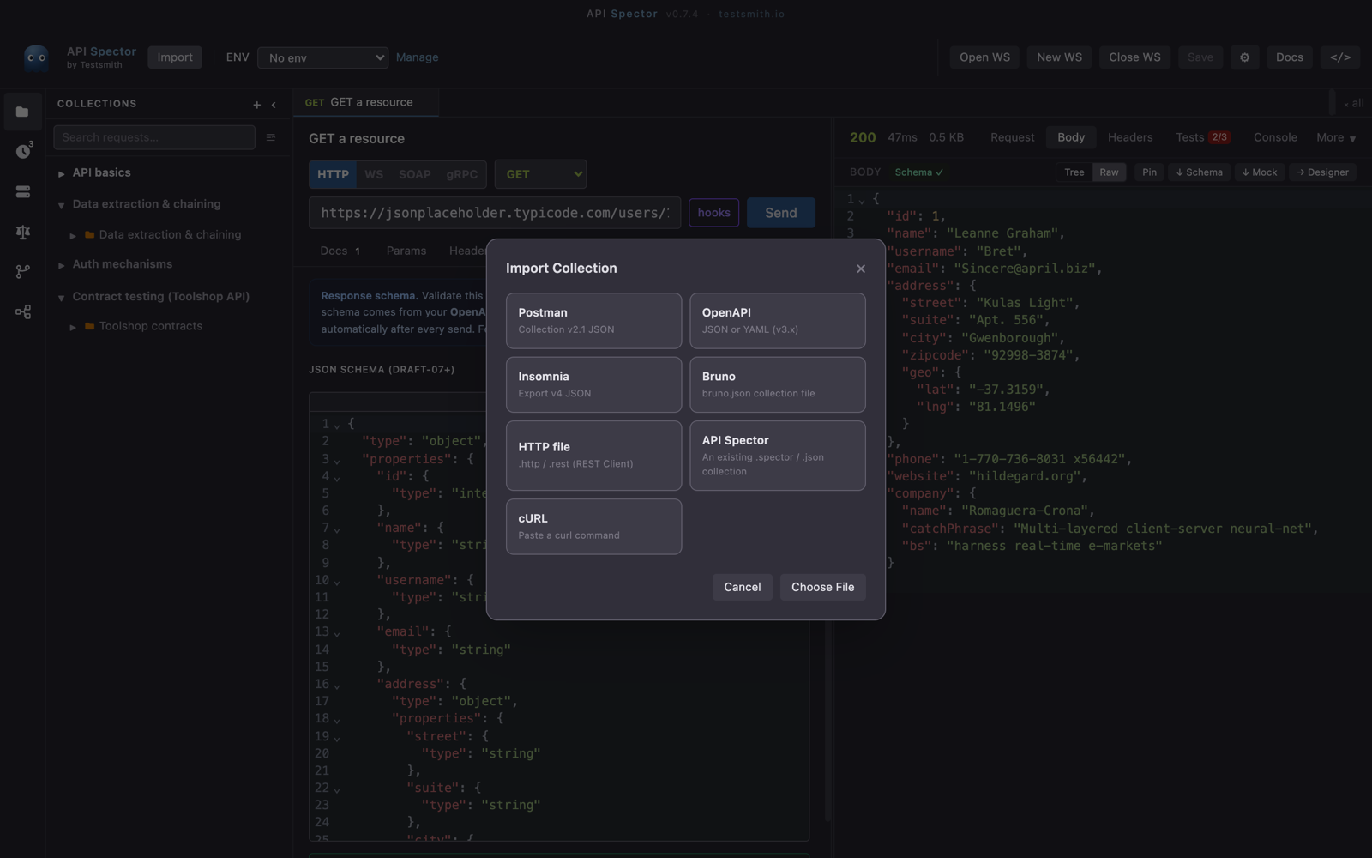Click the request URL field
1372x858 pixels.
click(x=495, y=213)
